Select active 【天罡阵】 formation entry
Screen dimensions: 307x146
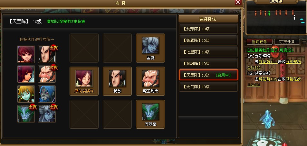[x=208, y=75]
